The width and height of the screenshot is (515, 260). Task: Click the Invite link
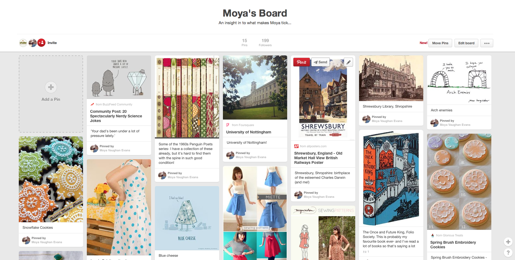click(52, 43)
